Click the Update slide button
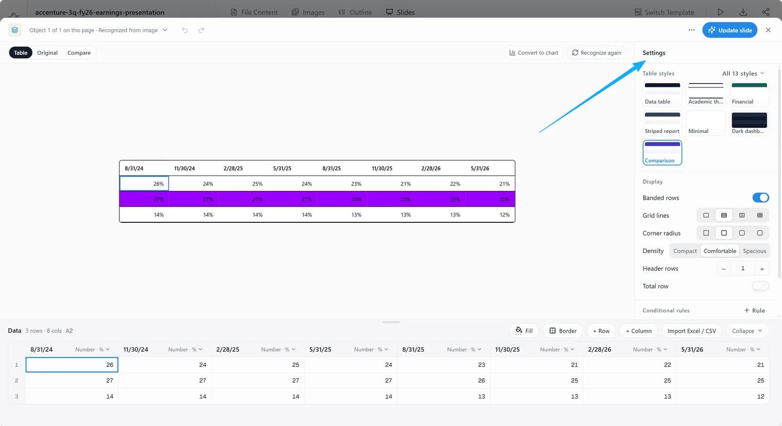782x426 pixels. (x=730, y=30)
